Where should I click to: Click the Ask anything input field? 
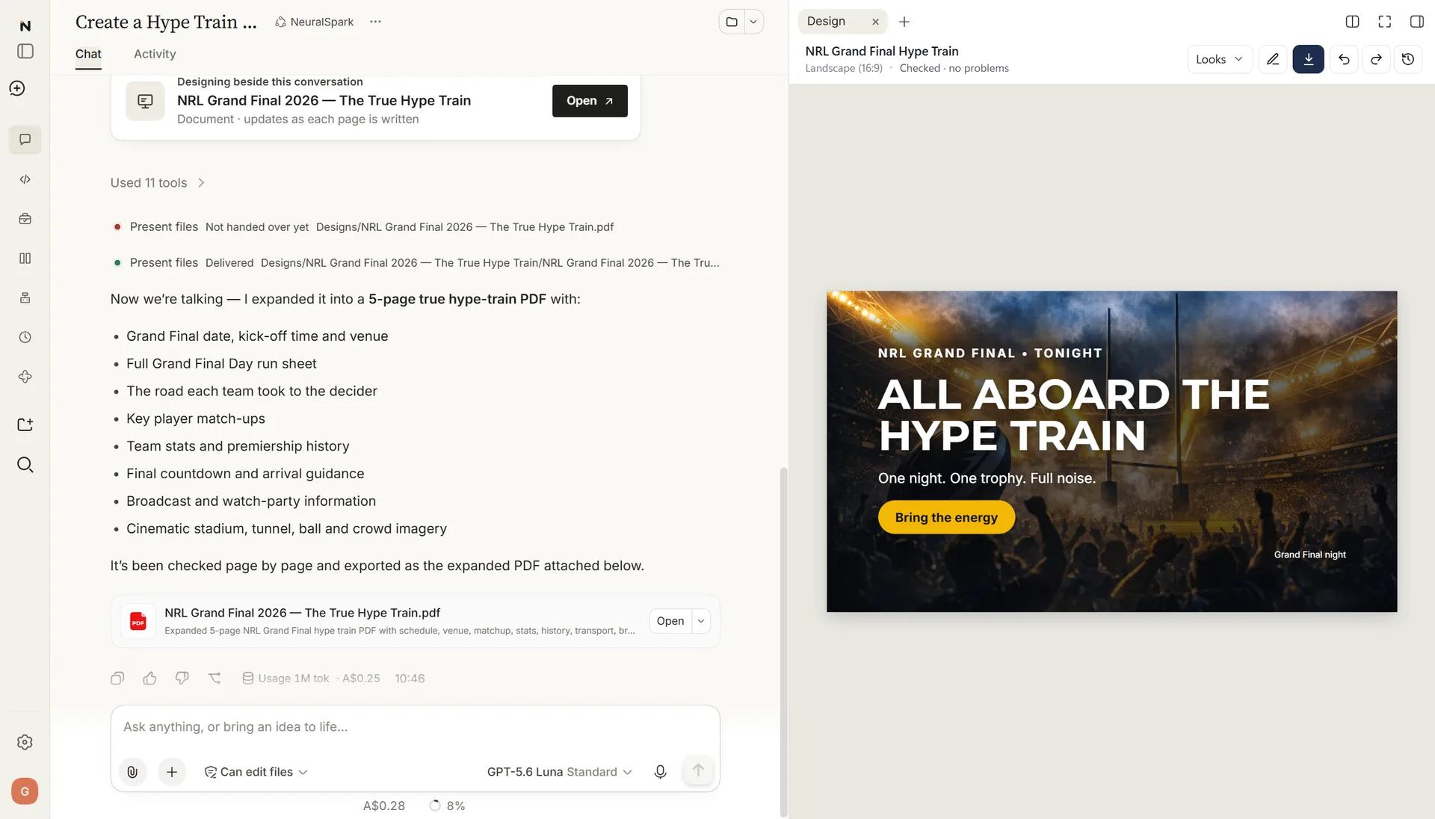(x=415, y=727)
